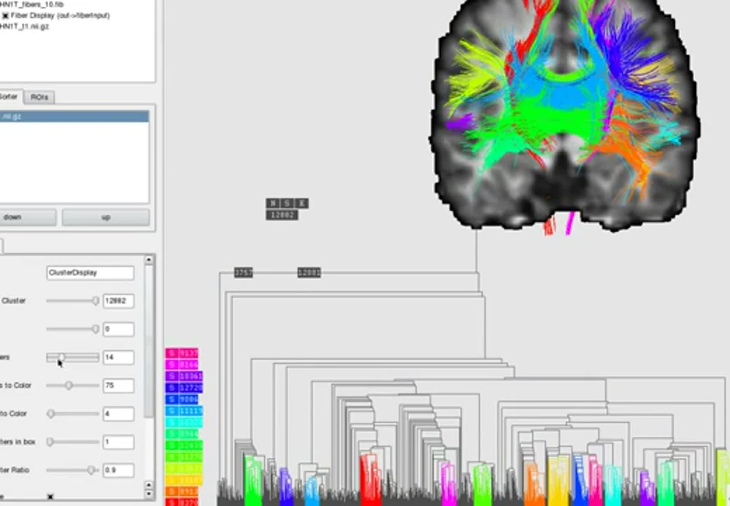Click the slider handle currently set to 14
This screenshot has width=730, height=506.
62,357
